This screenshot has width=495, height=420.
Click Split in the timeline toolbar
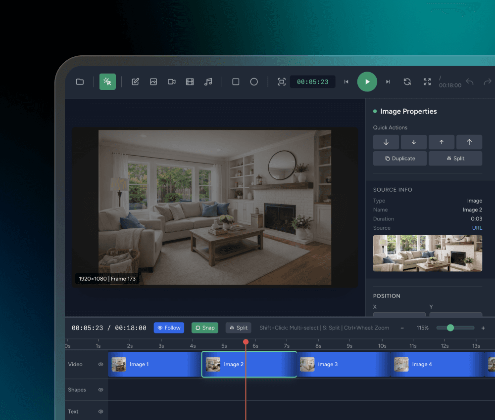[239, 328]
